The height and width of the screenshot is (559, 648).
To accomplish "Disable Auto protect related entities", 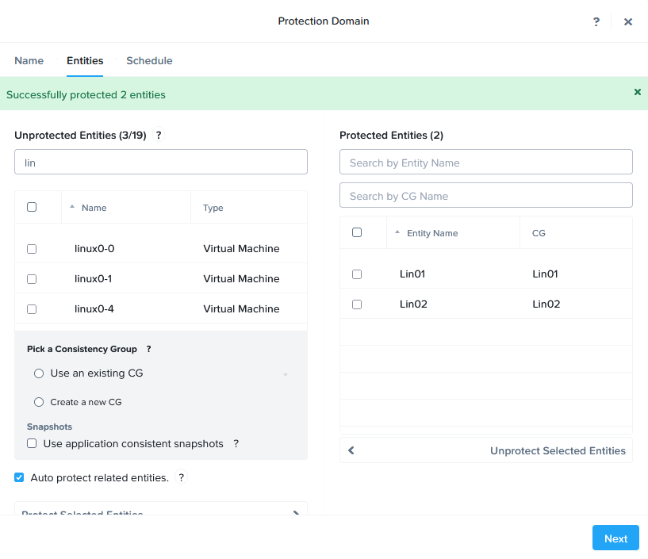I will (x=19, y=477).
